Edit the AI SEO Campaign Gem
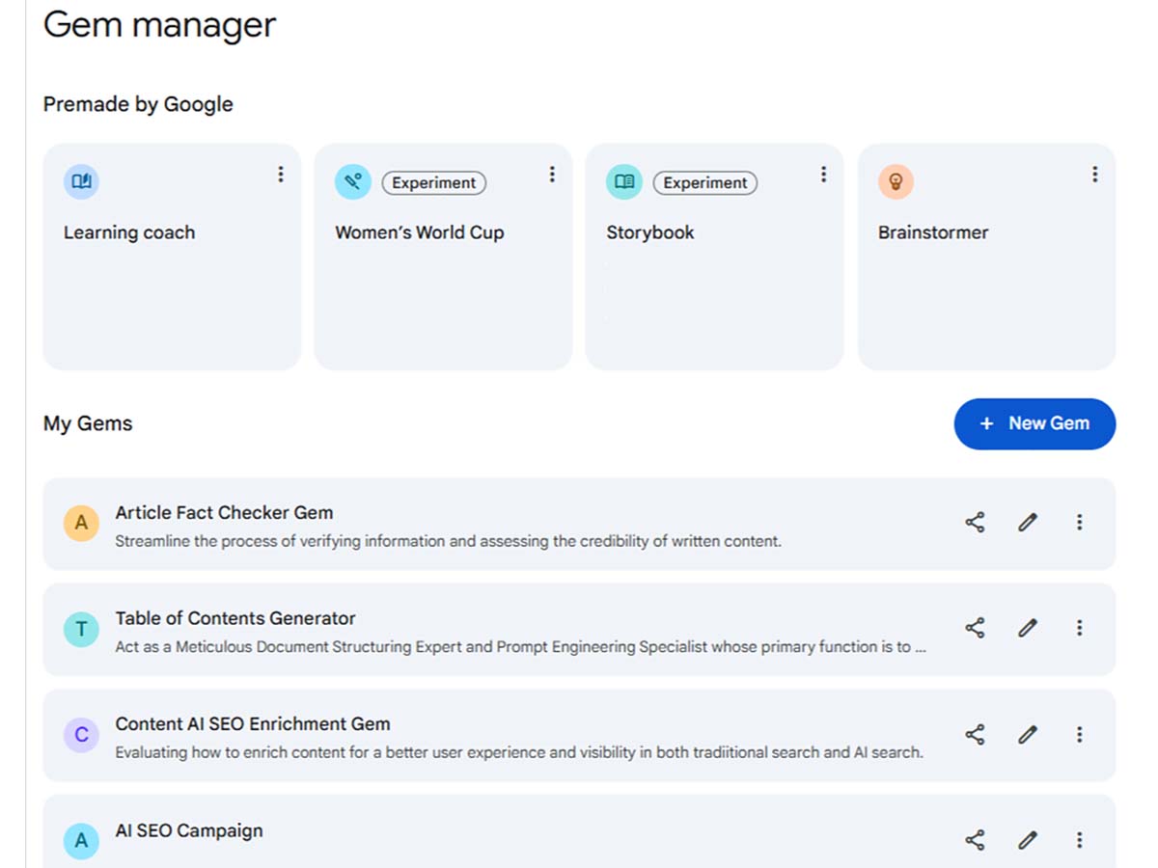Screen dimensions: 1158x868 [1027, 839]
